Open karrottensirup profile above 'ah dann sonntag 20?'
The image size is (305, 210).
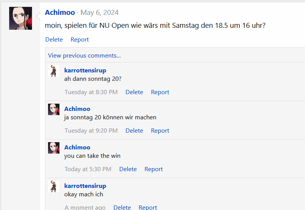[x=85, y=71]
